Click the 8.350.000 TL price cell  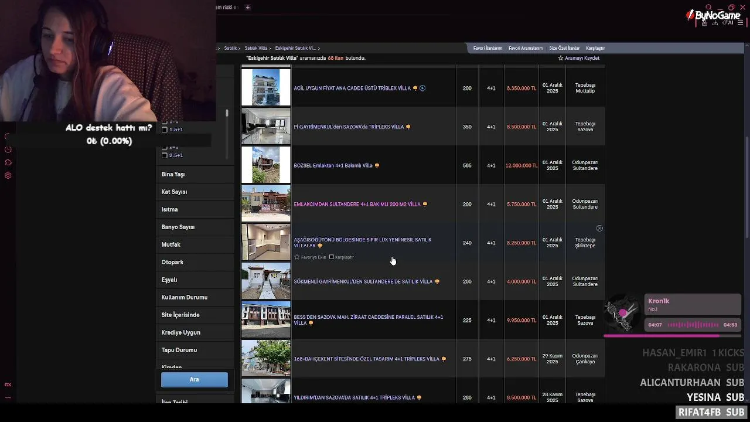click(521, 88)
